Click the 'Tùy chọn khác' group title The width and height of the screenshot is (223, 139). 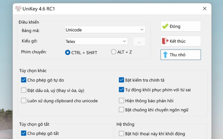coord(33,71)
